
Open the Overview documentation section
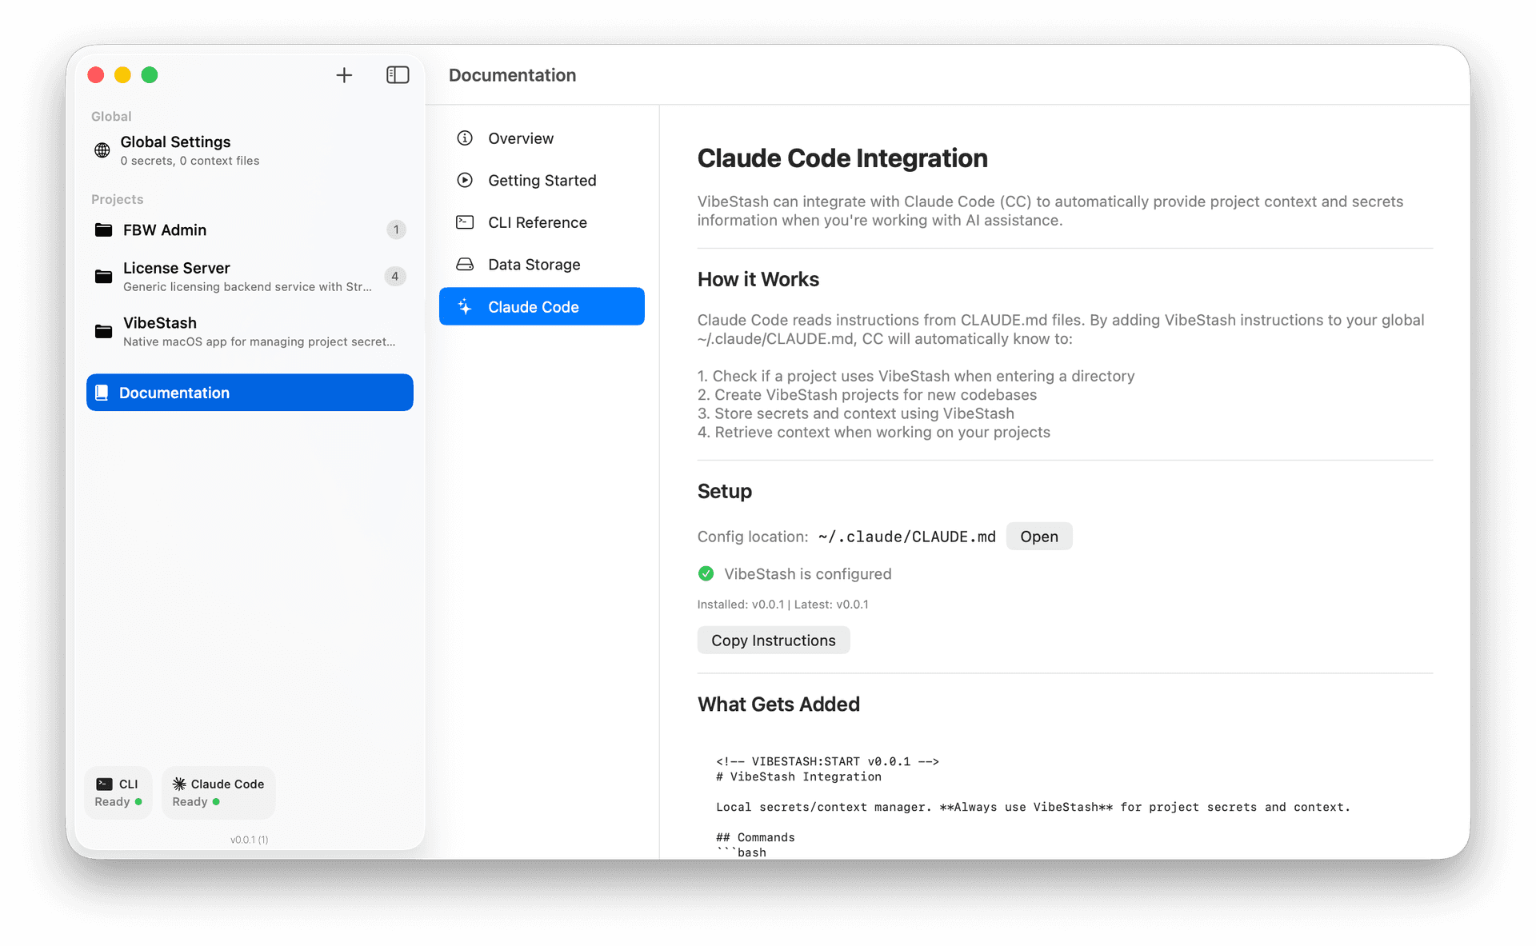tap(520, 138)
